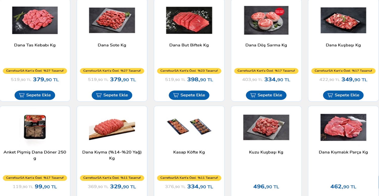Click the Kuzu Kuşbaşı product image

click(x=266, y=127)
